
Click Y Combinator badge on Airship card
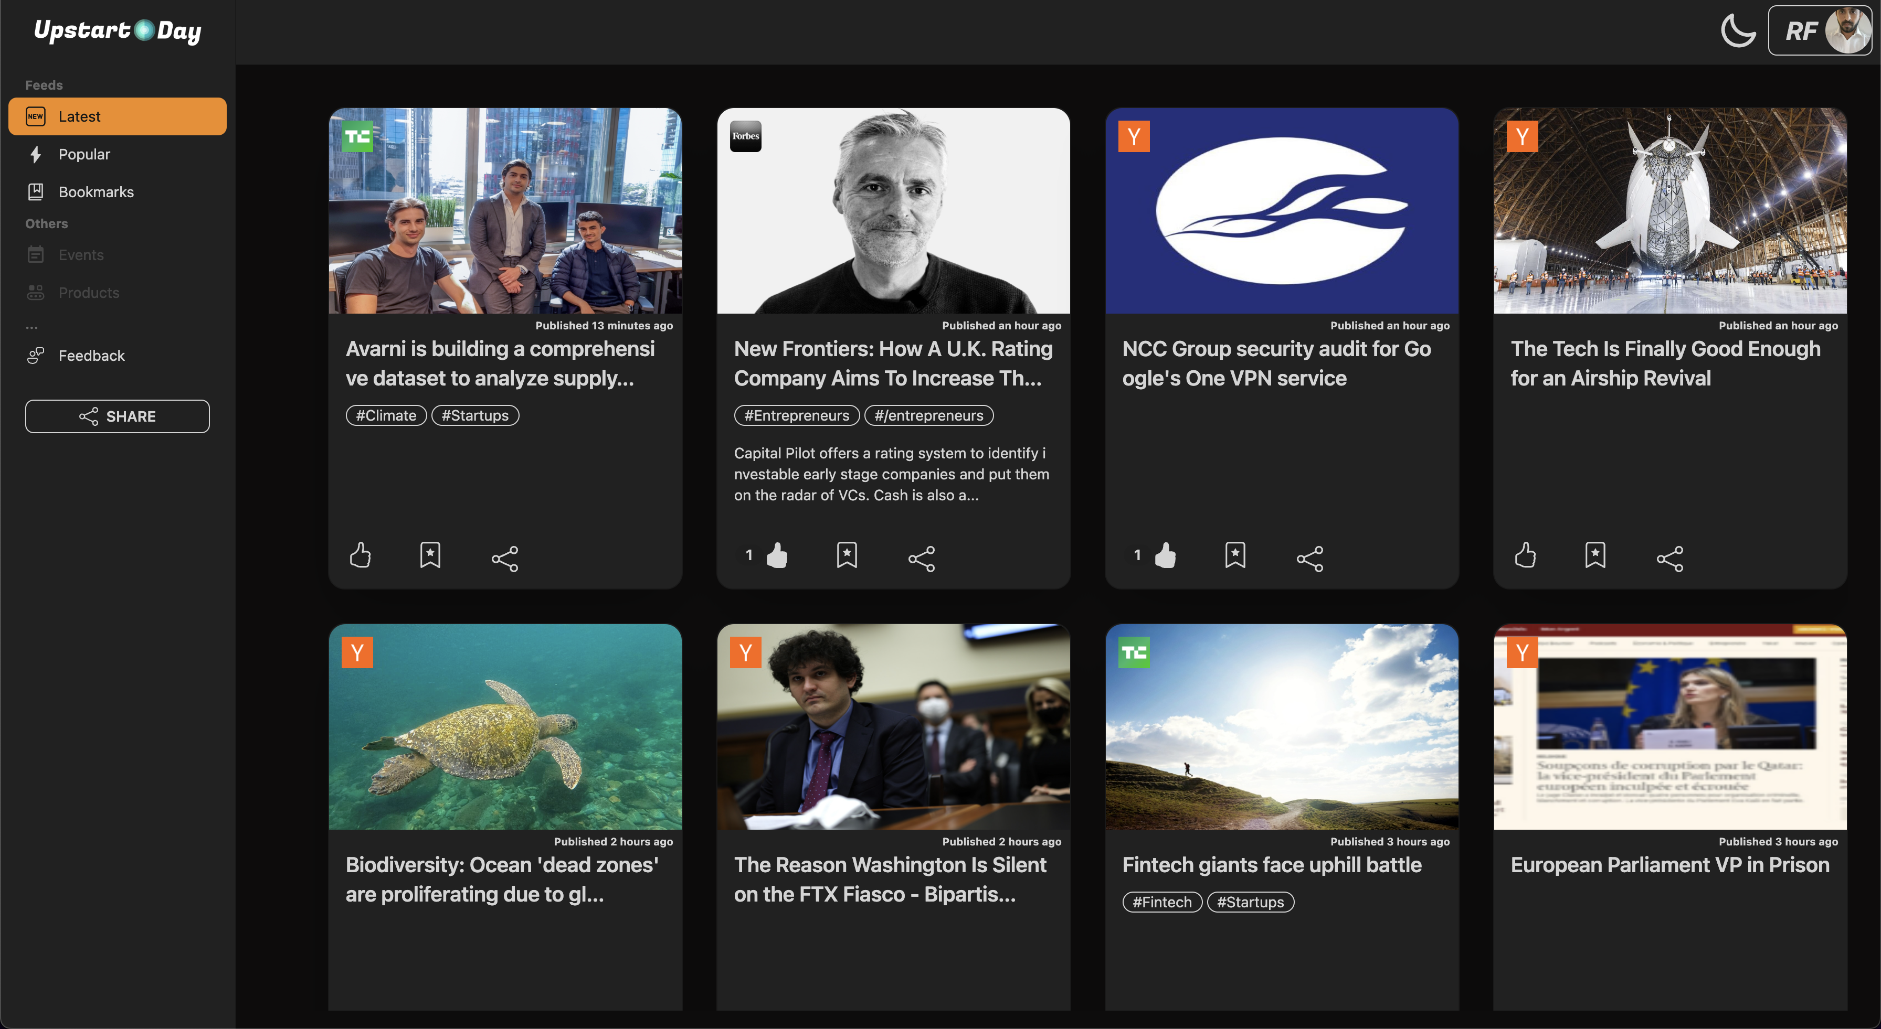(1523, 136)
